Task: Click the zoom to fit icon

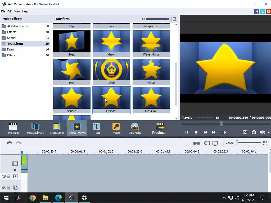Action: pos(265,143)
